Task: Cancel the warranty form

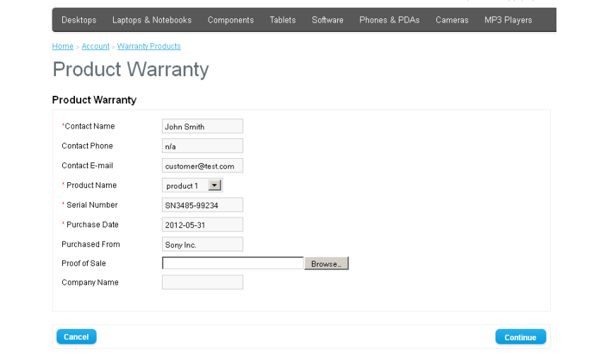Action: coord(76,337)
